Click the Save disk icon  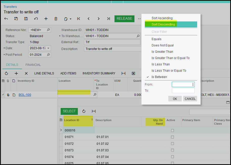pyautogui.click(x=26, y=19)
